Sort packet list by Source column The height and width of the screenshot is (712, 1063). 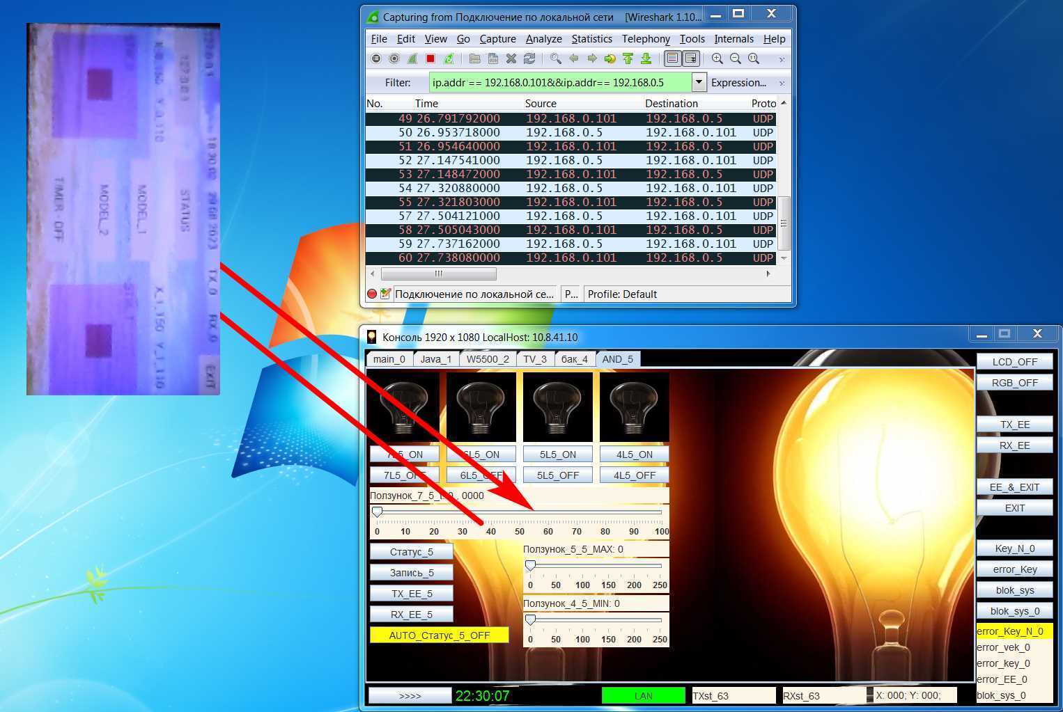[582, 103]
